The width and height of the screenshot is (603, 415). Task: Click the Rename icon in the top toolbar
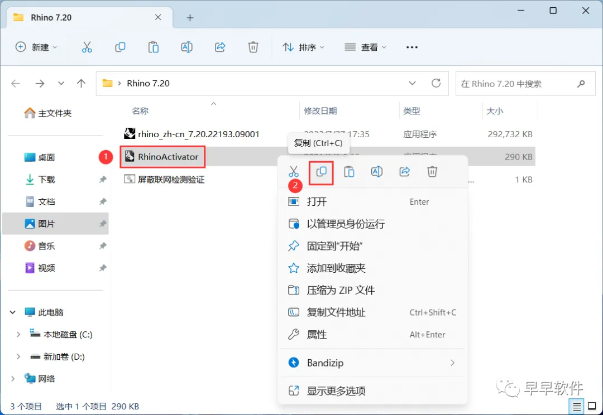pyautogui.click(x=186, y=47)
